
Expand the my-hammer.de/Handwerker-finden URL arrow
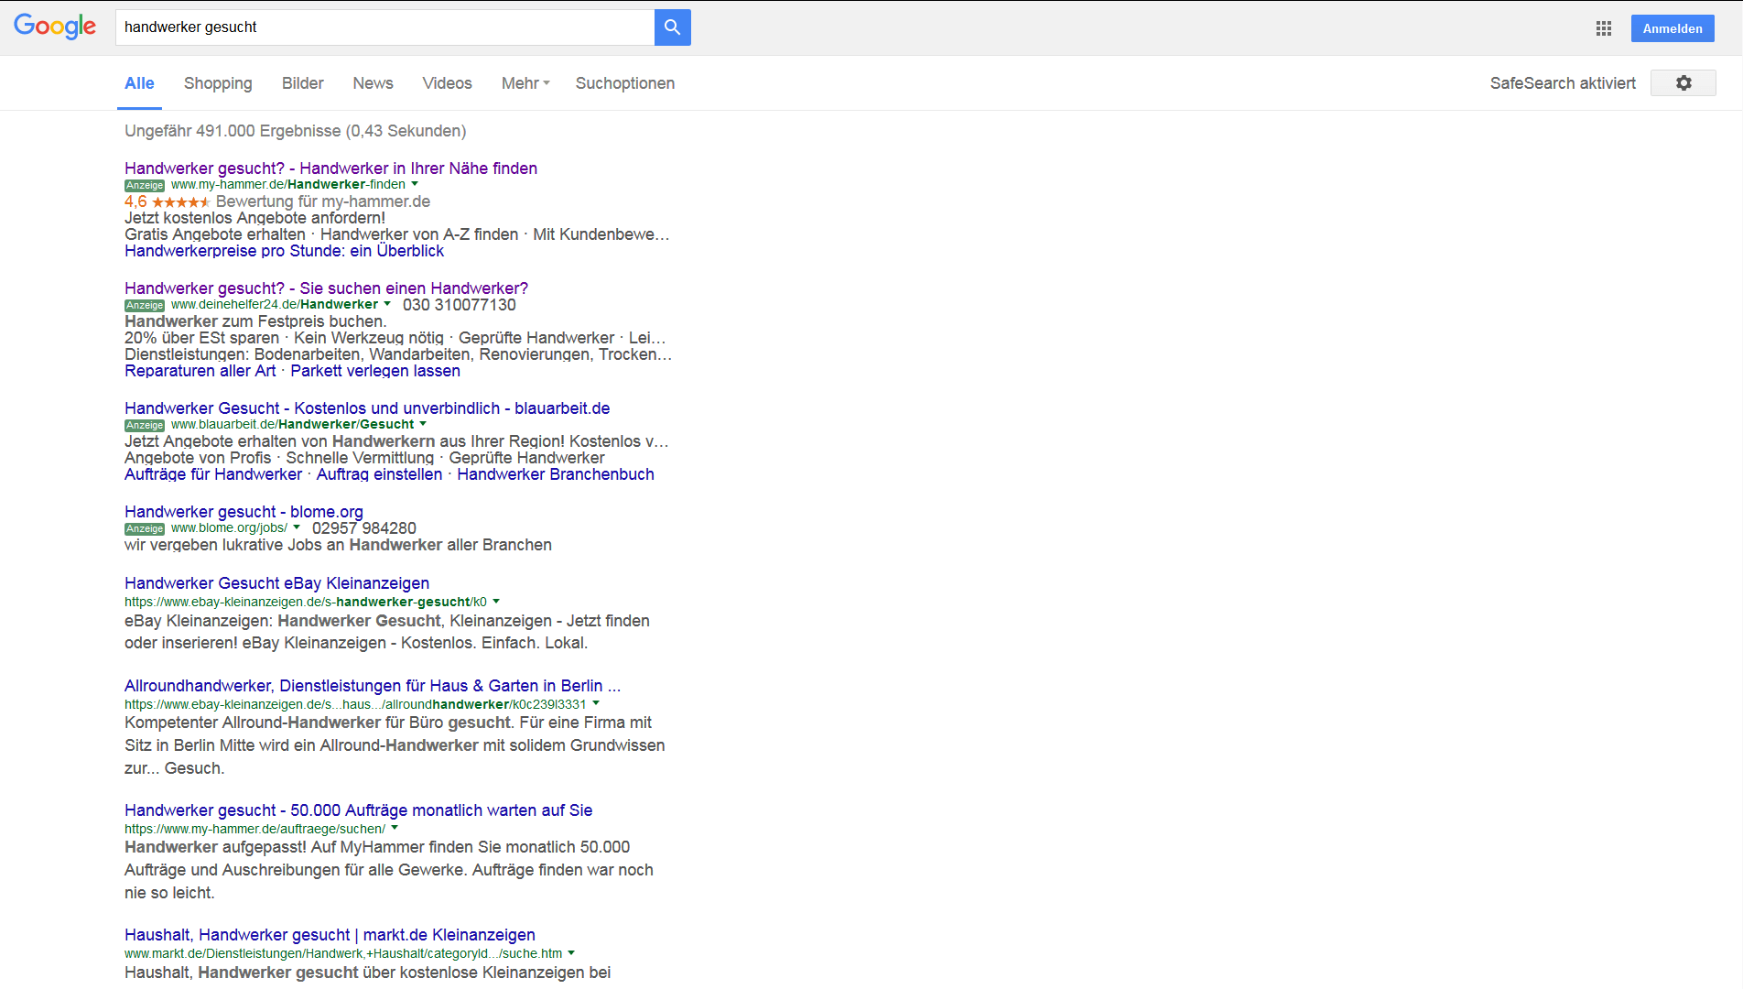tap(415, 184)
